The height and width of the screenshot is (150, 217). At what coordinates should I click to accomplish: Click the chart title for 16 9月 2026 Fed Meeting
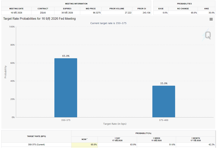tap(40, 19)
